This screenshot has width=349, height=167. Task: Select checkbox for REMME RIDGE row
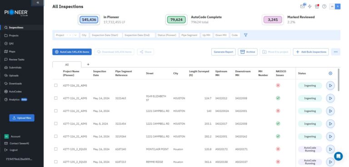pyautogui.click(x=56, y=162)
